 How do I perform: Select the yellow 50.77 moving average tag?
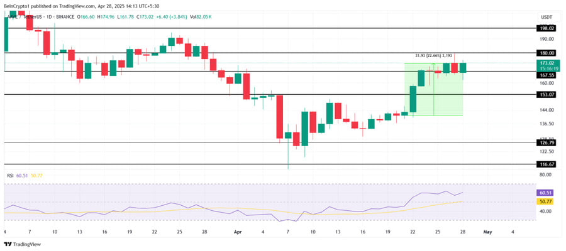[x=543, y=201]
